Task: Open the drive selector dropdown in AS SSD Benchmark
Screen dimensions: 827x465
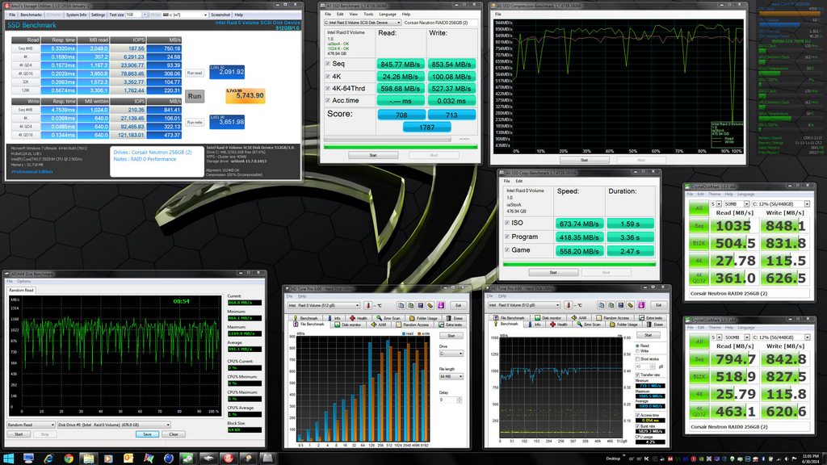Action: [363, 23]
